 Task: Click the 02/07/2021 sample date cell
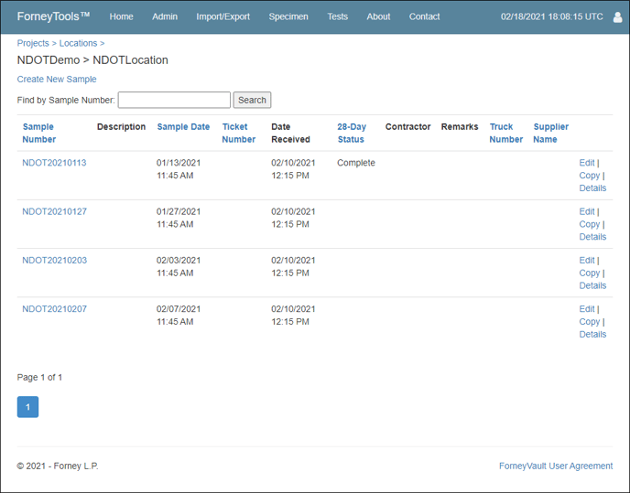coord(179,316)
